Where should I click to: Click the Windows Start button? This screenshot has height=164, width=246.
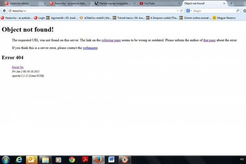coord(6,159)
